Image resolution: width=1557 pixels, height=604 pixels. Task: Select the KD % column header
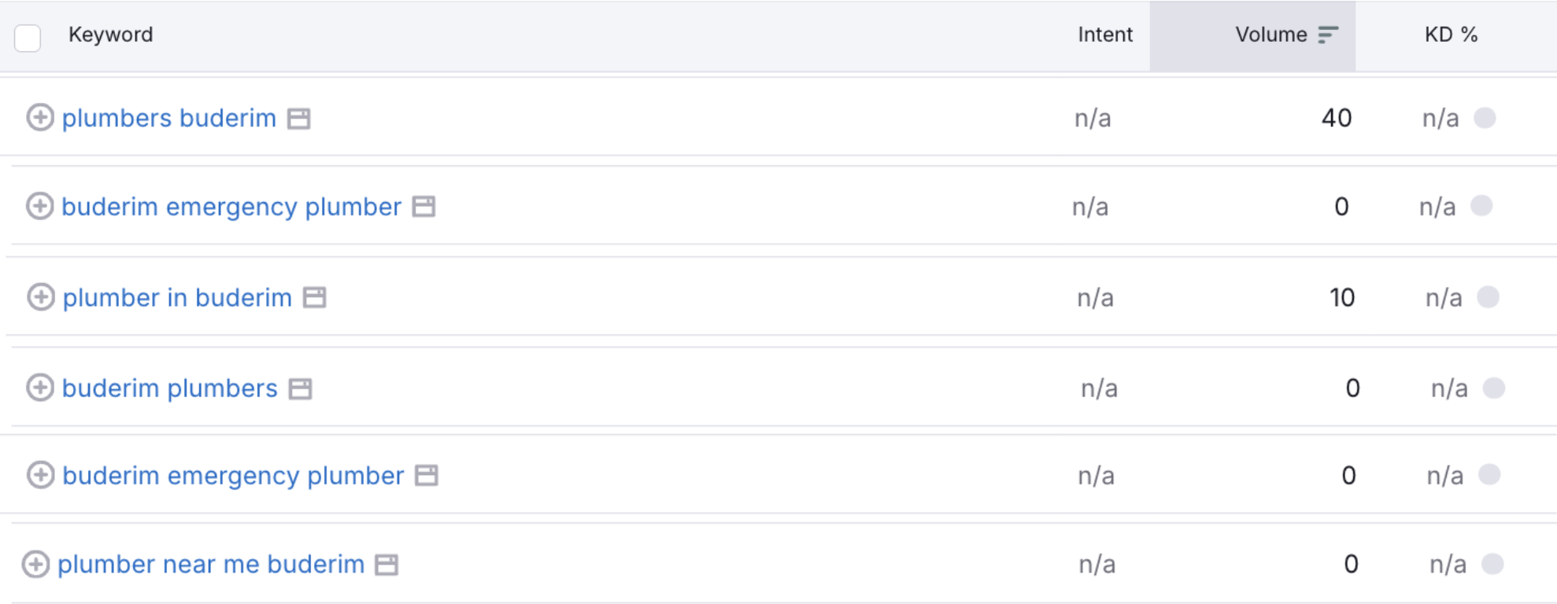[1451, 35]
